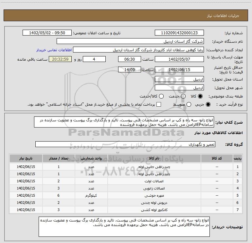The image size is (252, 243).
Task: Click the response time field 06:30
Action: pyautogui.click(x=130, y=59)
